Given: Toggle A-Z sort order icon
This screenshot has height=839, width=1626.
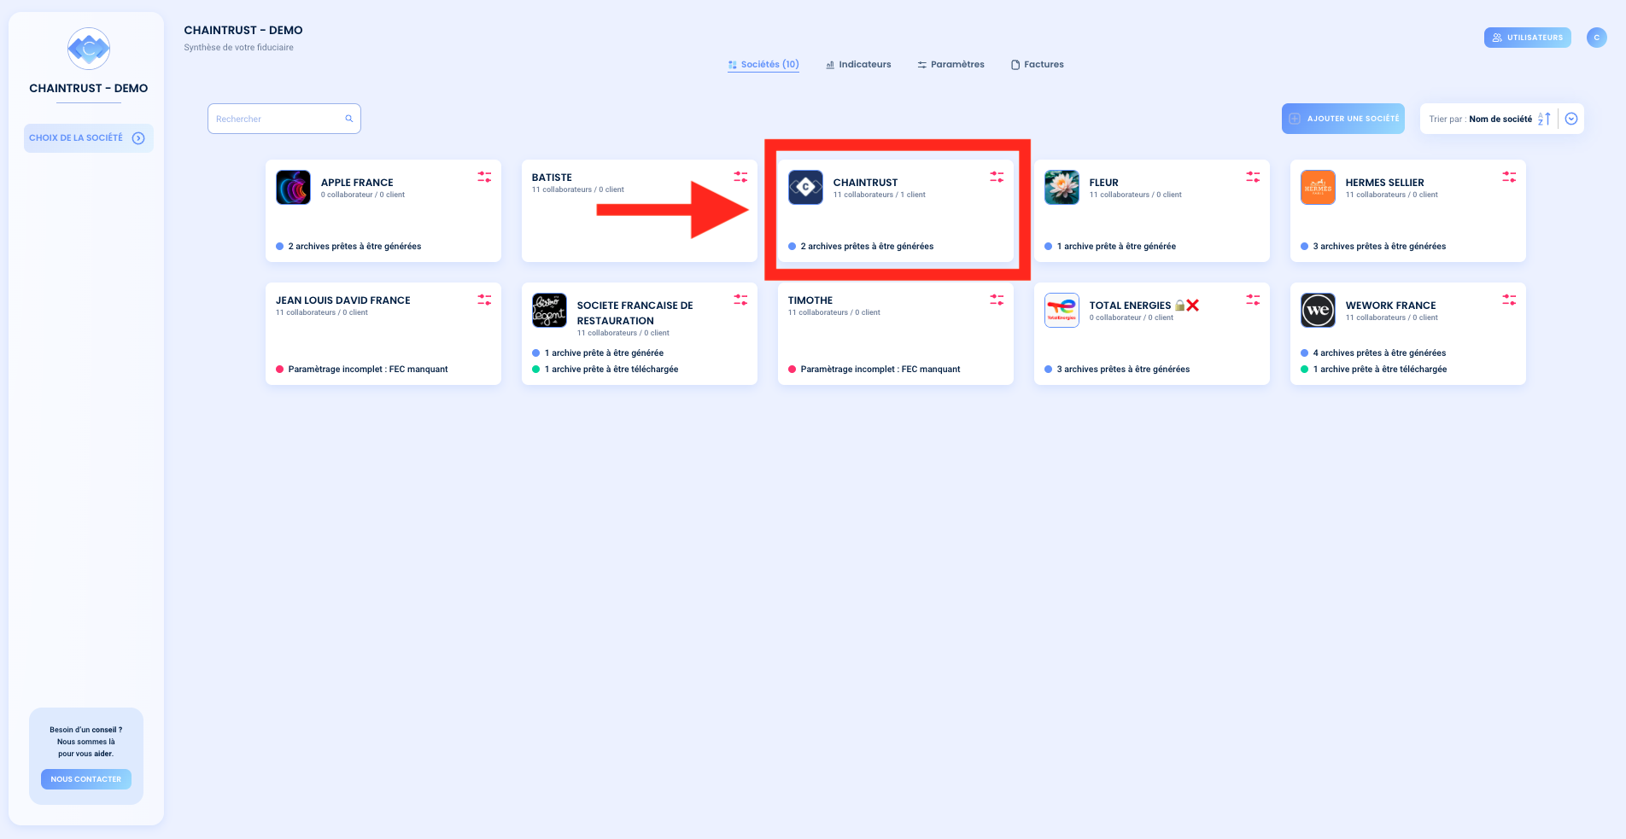Looking at the screenshot, I should 1544,119.
